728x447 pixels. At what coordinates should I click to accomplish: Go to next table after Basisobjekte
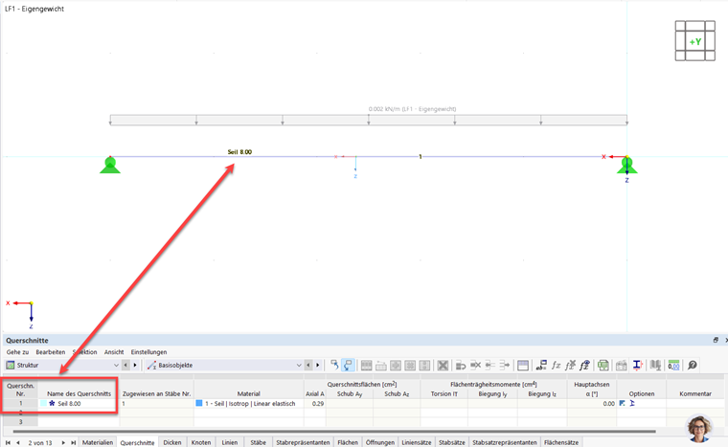click(x=318, y=366)
